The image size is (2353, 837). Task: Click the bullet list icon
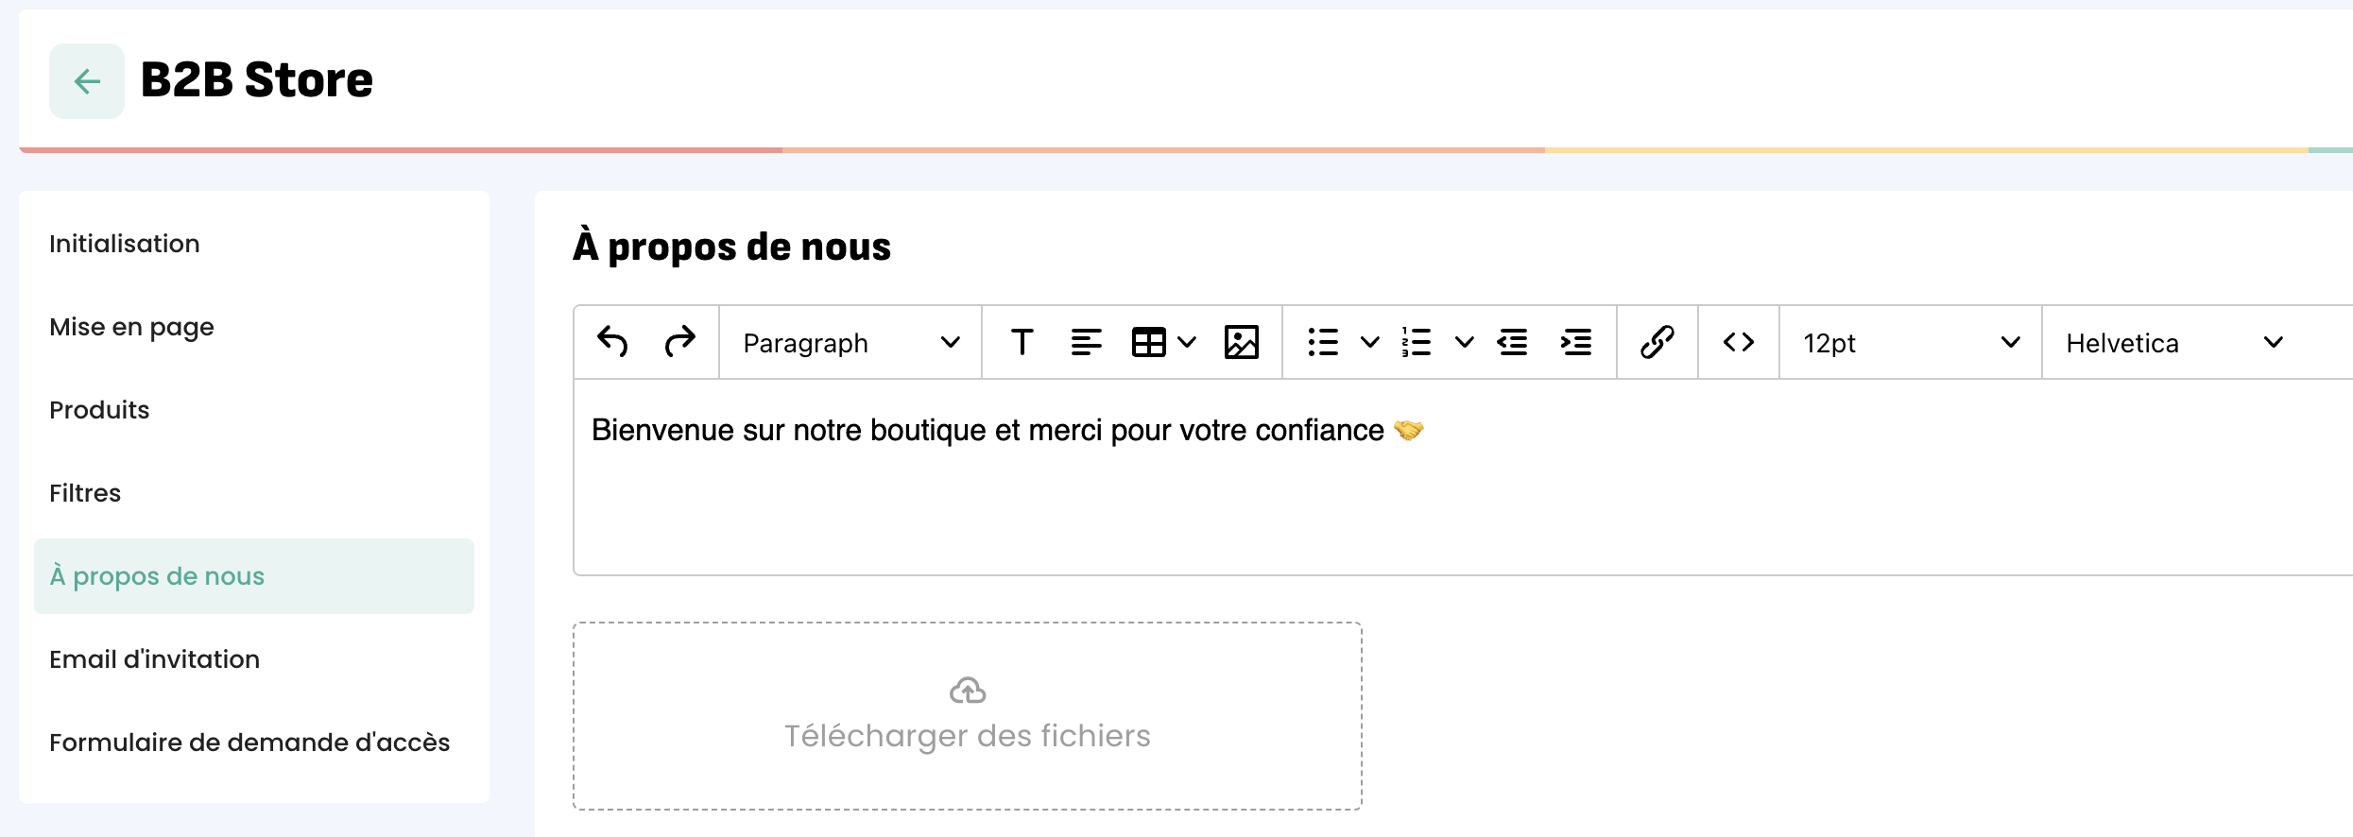click(x=1323, y=342)
